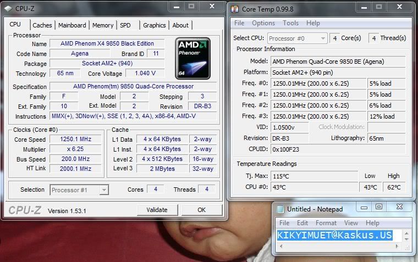Image resolution: width=418 pixels, height=262 pixels.
Task: Click the Core Temp Model field
Action: 338,62
